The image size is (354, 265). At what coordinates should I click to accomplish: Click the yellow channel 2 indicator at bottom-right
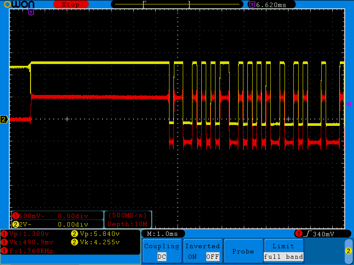click(x=348, y=251)
